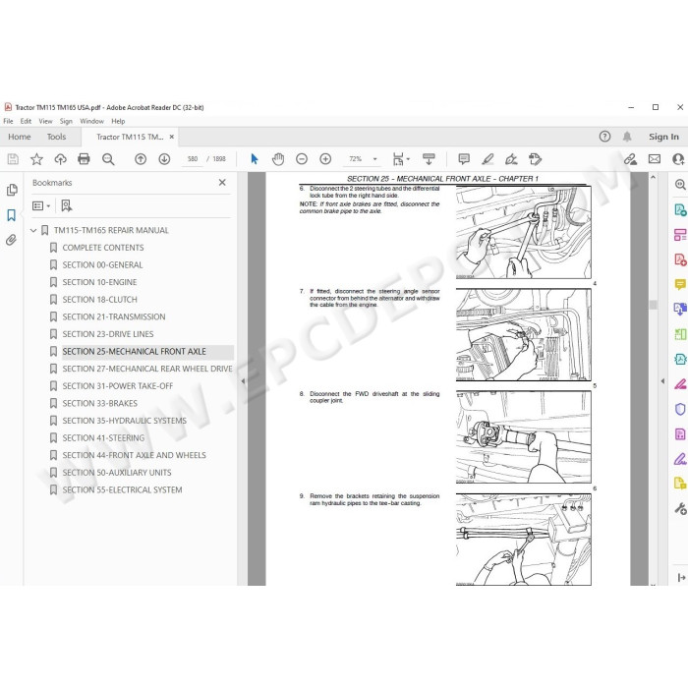Share a link to file icon
This screenshot has width=688, height=688.
[630, 159]
